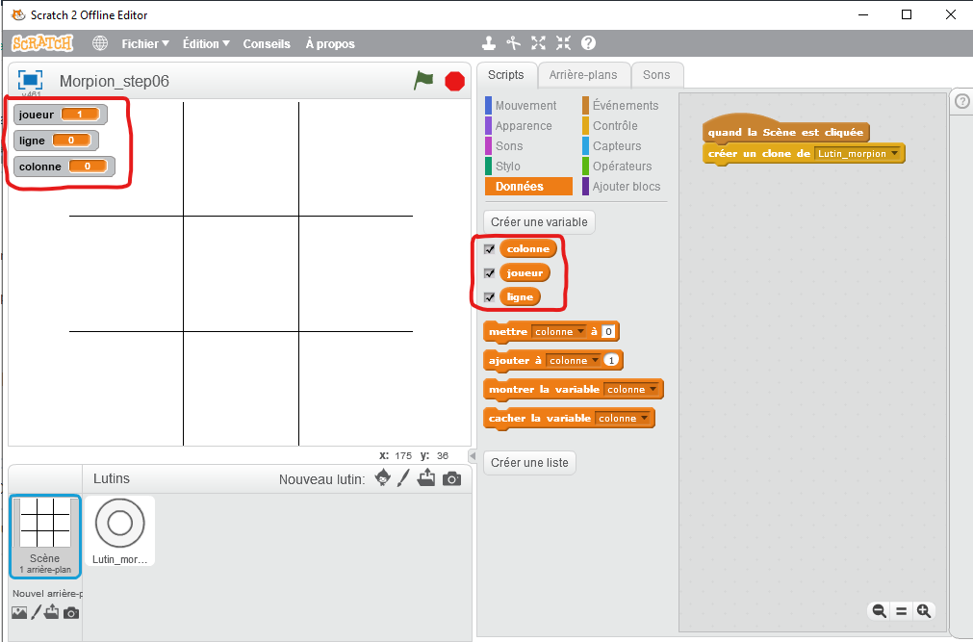This screenshot has width=973, height=642.
Task: Choose sprite from library icon
Action: click(382, 478)
